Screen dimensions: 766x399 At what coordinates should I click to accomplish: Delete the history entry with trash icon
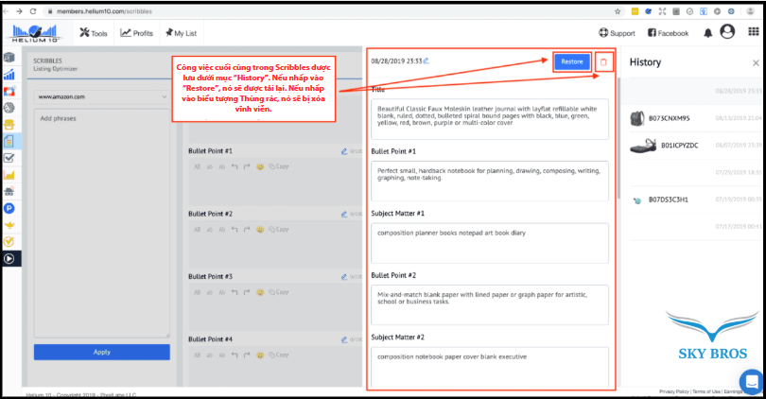[x=604, y=61]
